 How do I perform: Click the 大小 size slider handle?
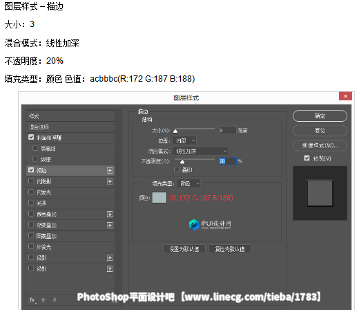175,131
